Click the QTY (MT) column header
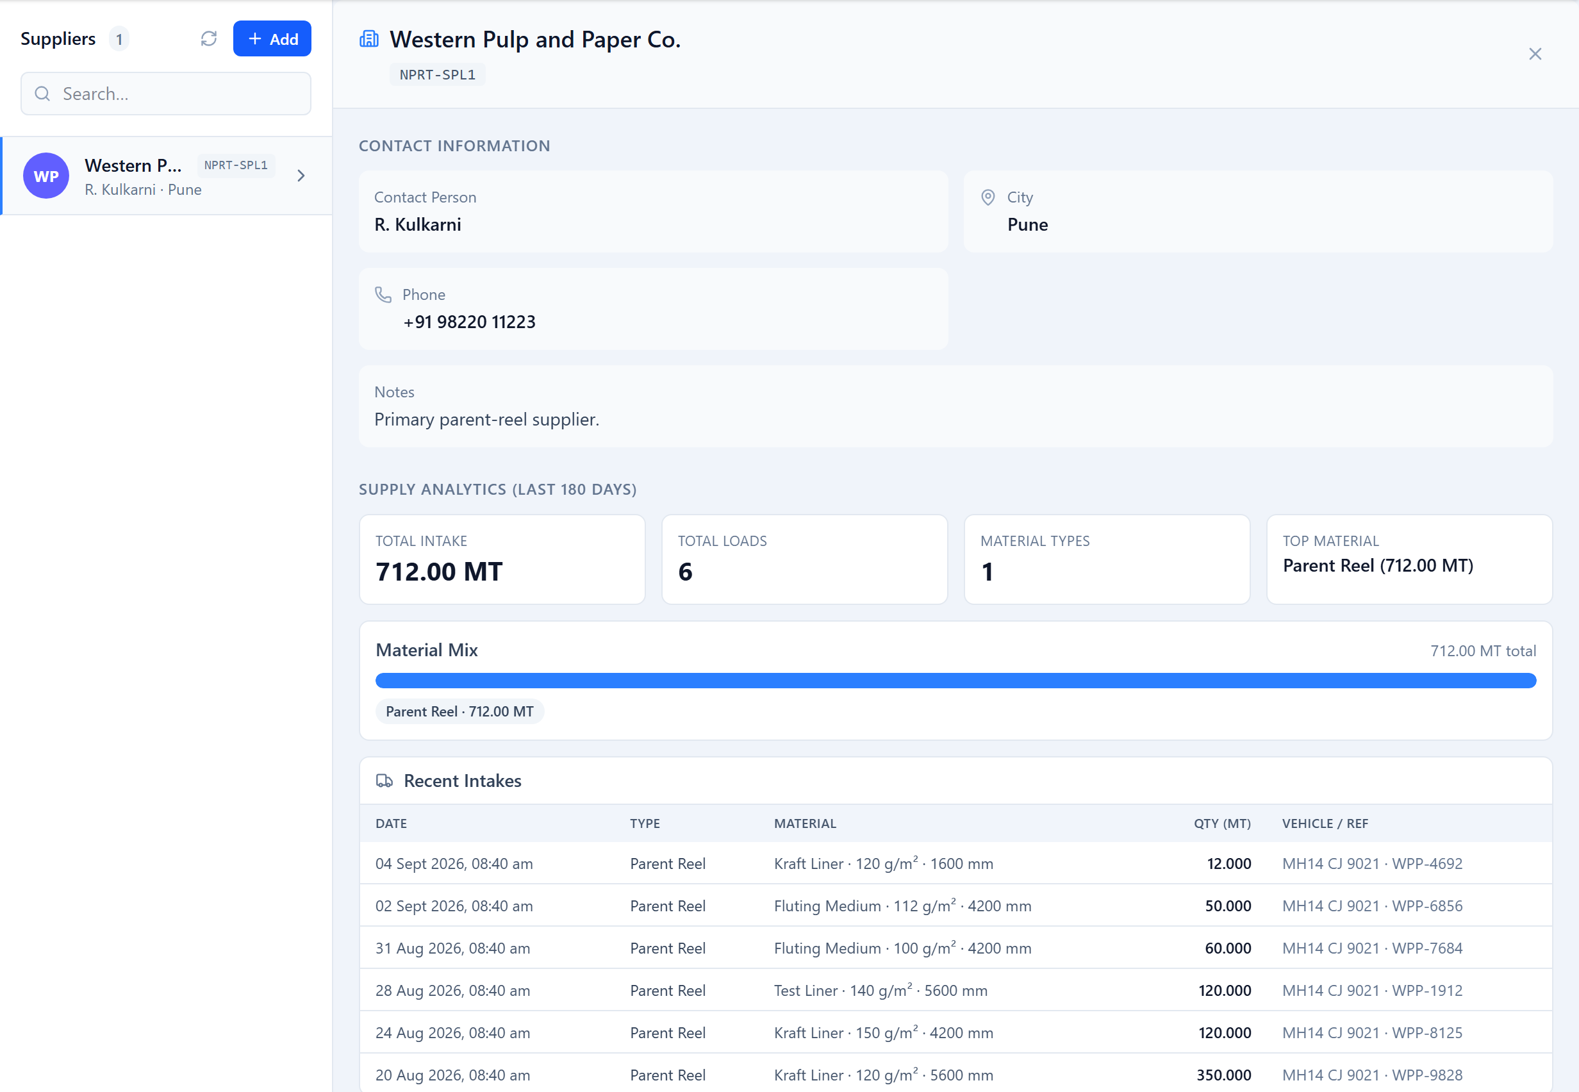Screen dimensions: 1579x1092 [1222, 823]
